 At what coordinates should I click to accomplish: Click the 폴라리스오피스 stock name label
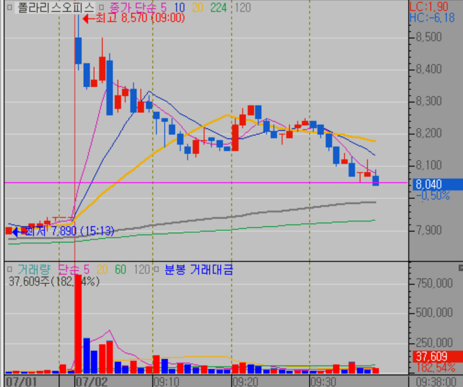point(56,8)
